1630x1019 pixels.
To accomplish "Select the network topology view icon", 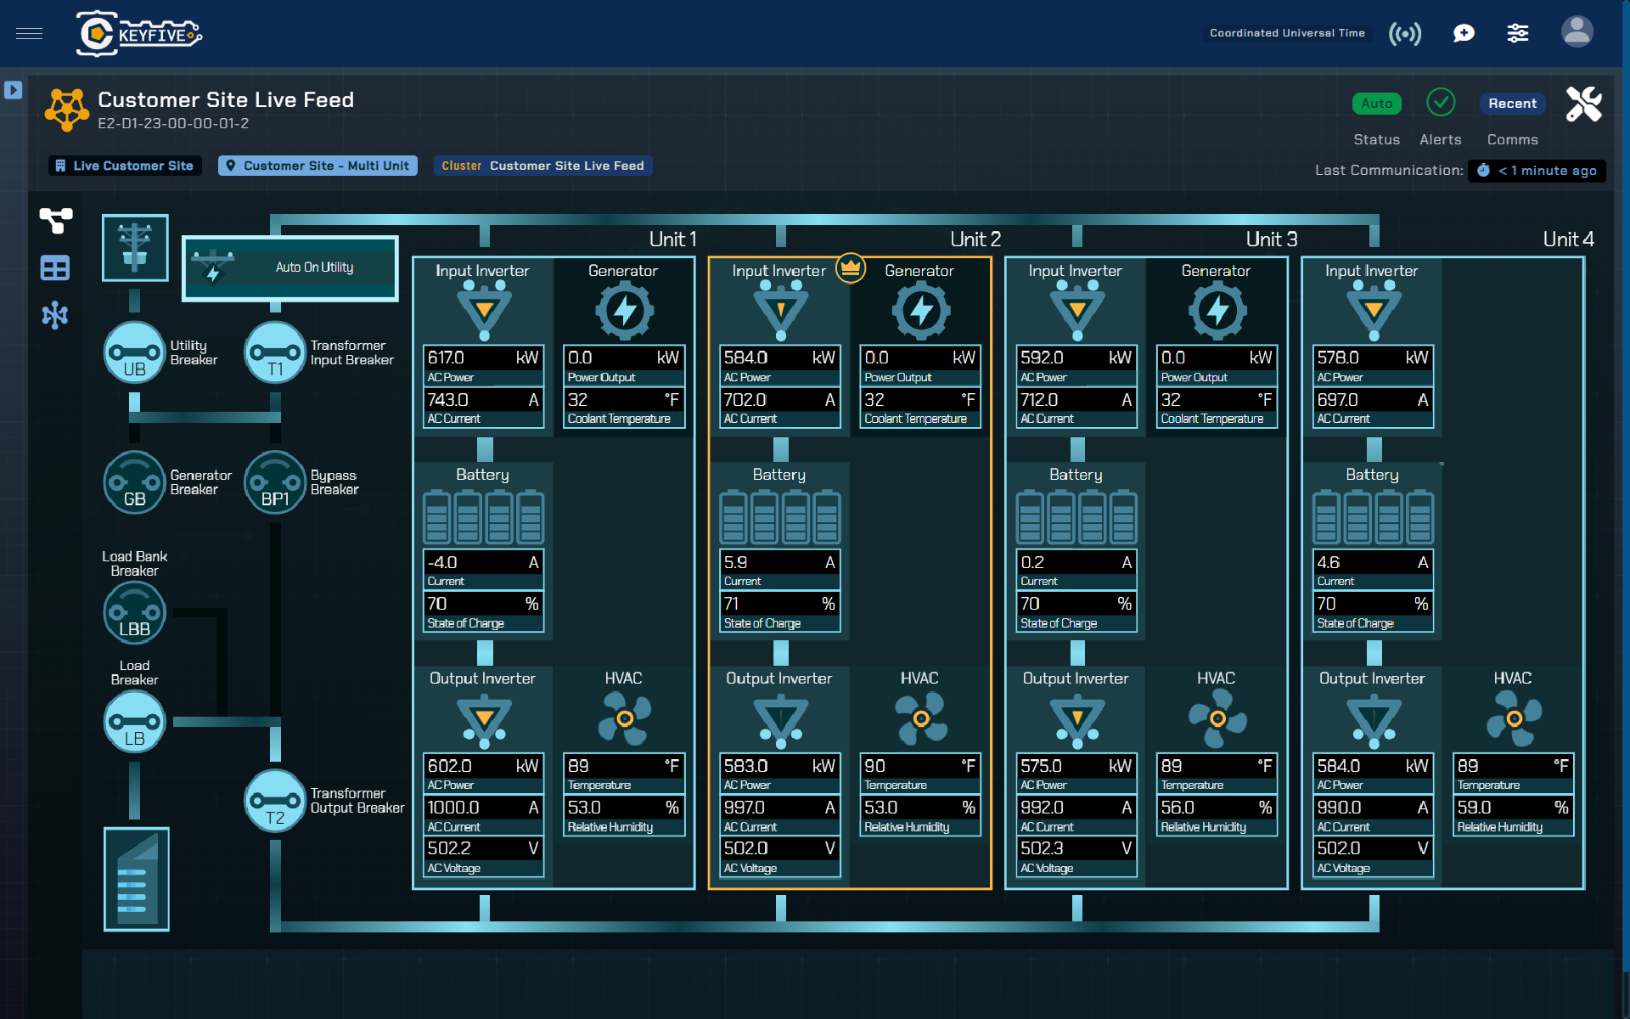I will 55,315.
